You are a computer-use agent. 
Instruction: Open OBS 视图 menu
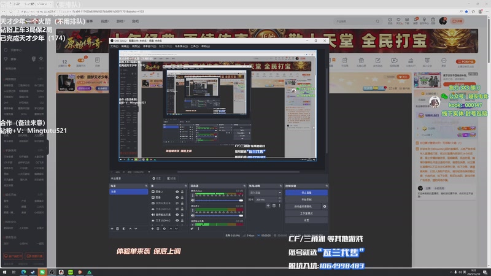136,47
